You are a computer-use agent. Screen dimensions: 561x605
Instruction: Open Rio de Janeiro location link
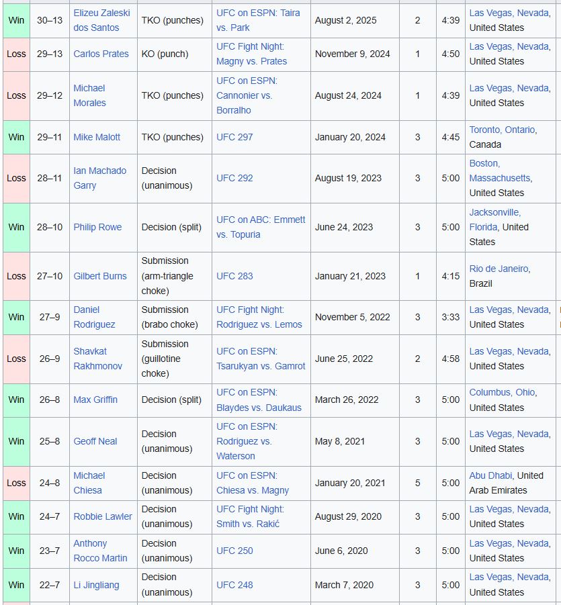[500, 269]
